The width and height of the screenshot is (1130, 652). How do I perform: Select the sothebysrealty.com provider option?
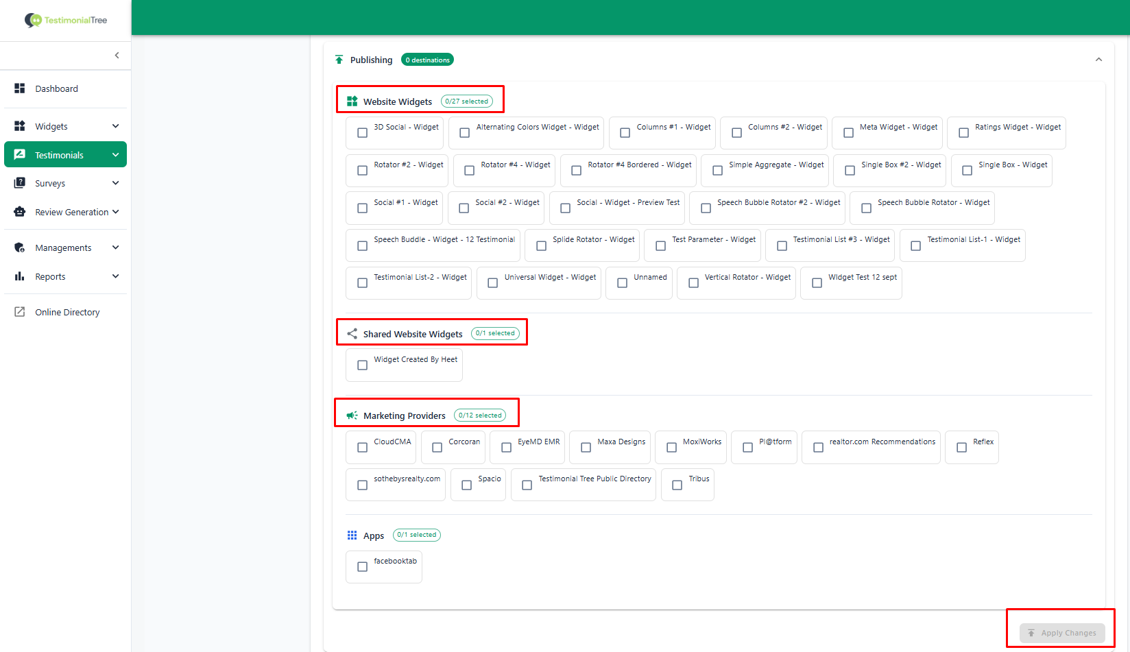point(396,485)
